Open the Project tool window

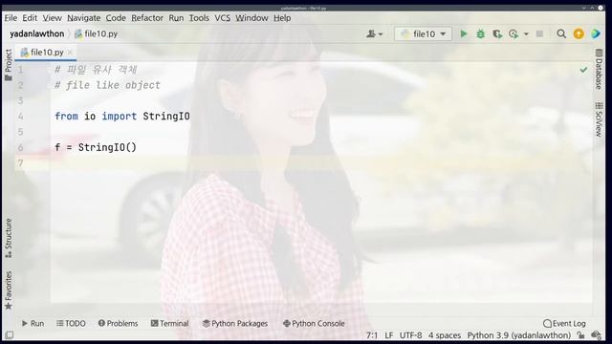9,64
